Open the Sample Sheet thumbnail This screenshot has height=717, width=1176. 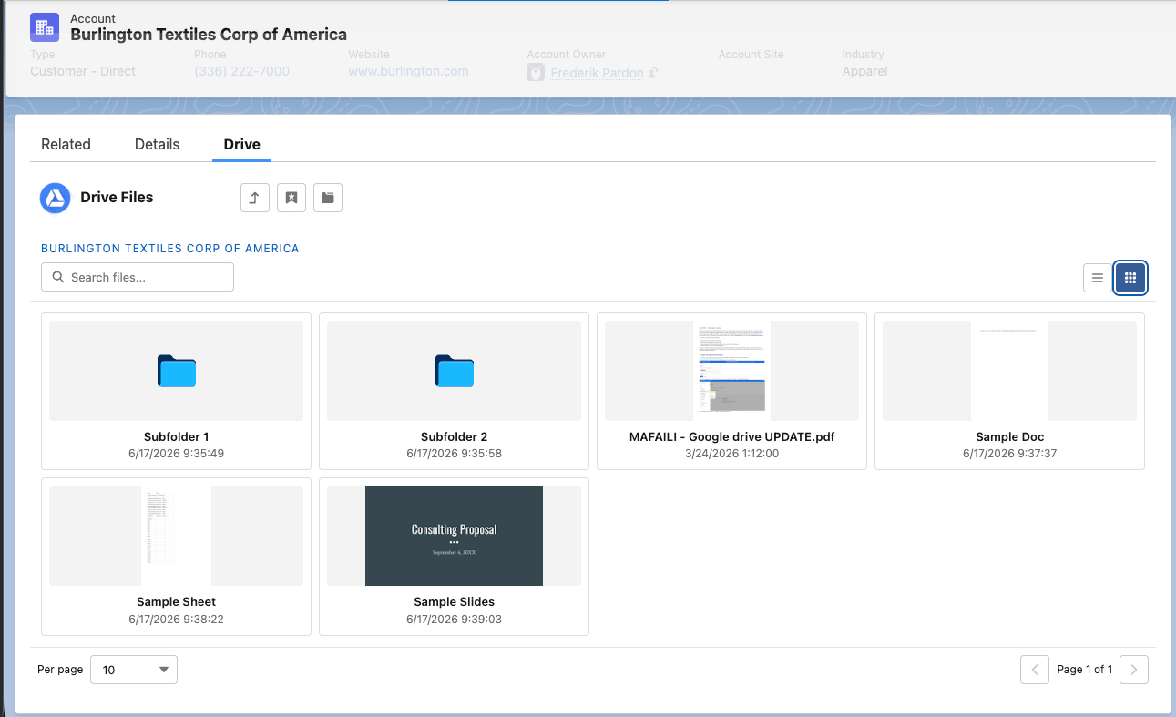[177, 536]
